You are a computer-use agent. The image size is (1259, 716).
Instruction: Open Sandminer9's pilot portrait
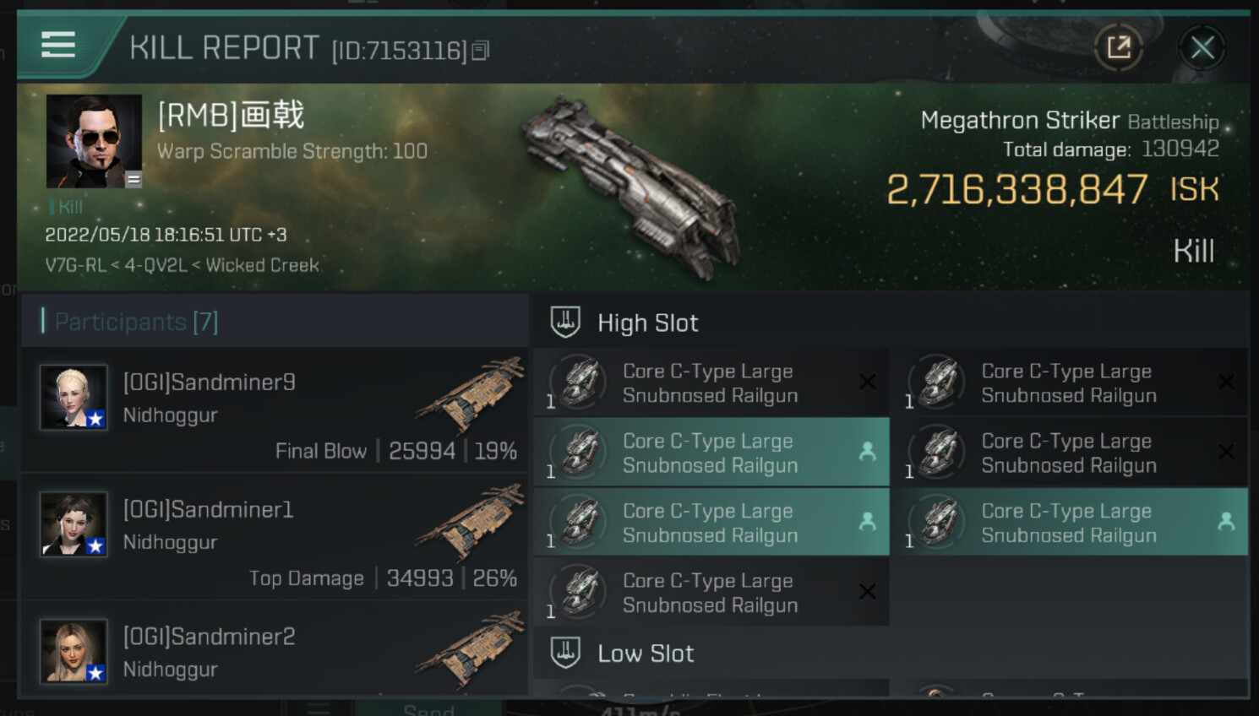pyautogui.click(x=74, y=397)
